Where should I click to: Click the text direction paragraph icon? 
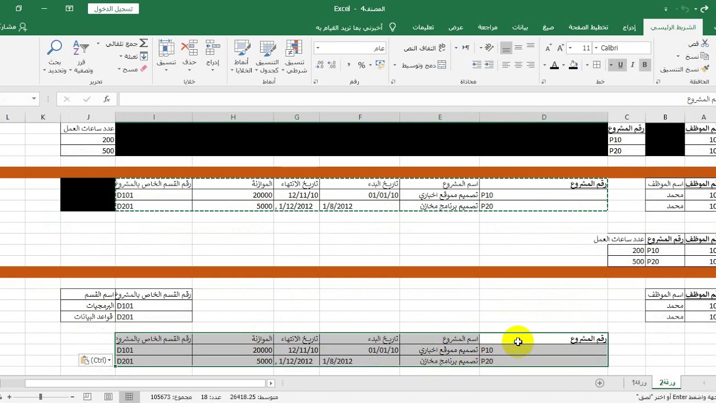coord(465,48)
